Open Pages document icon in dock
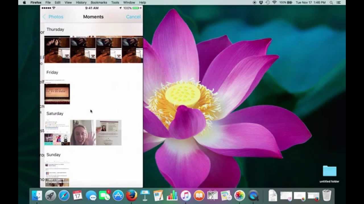Screen dimensions: 364x204 coord(158,195)
